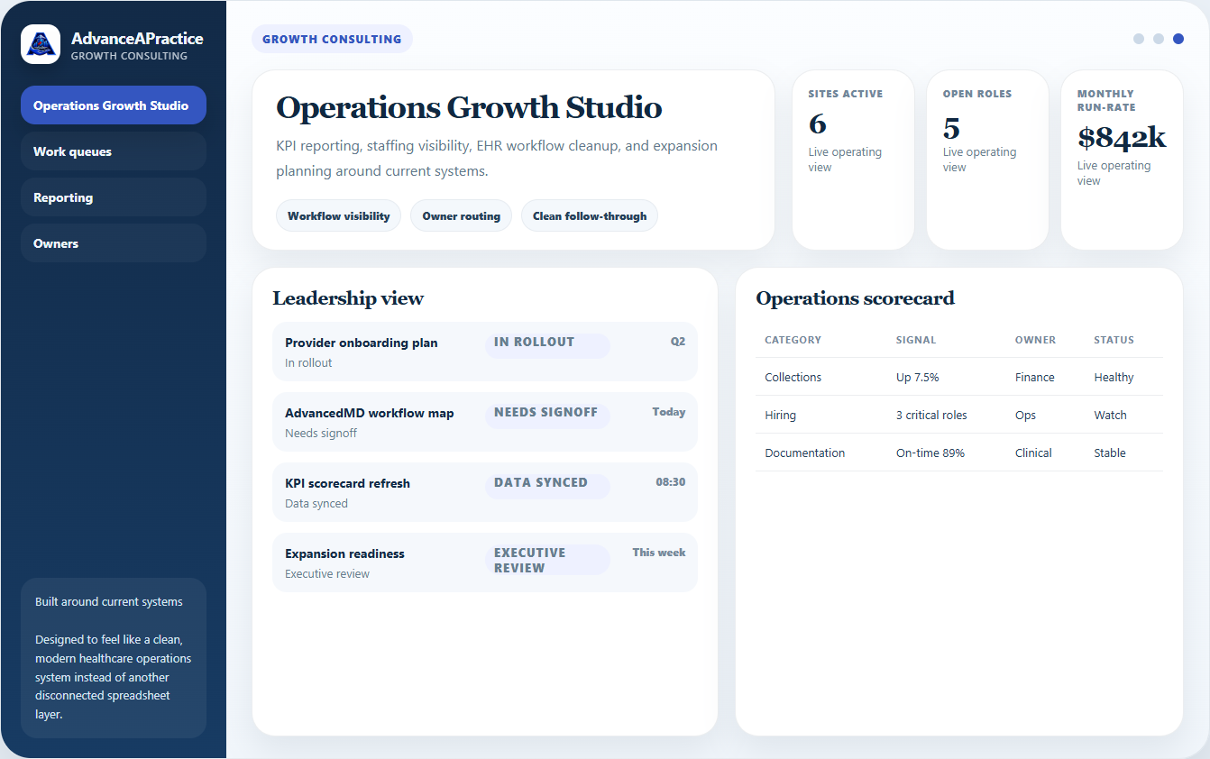Screen dimensions: 1210x759
Task: Expand the Expansion readiness row
Action: (x=485, y=562)
